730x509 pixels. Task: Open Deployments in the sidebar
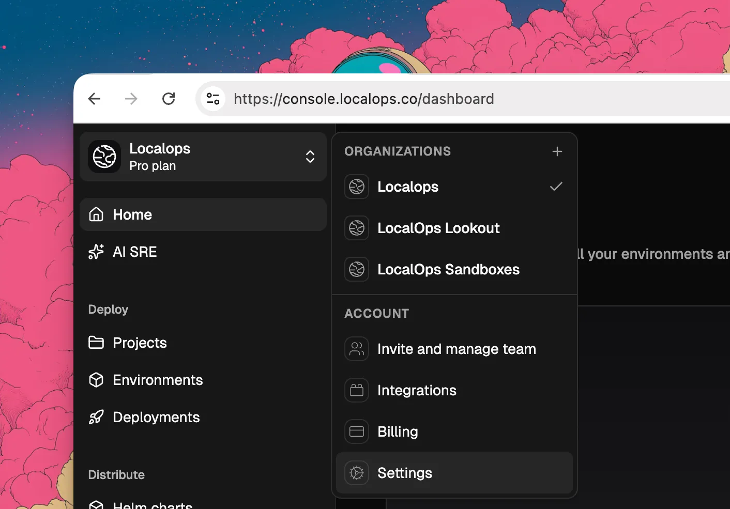point(203,417)
